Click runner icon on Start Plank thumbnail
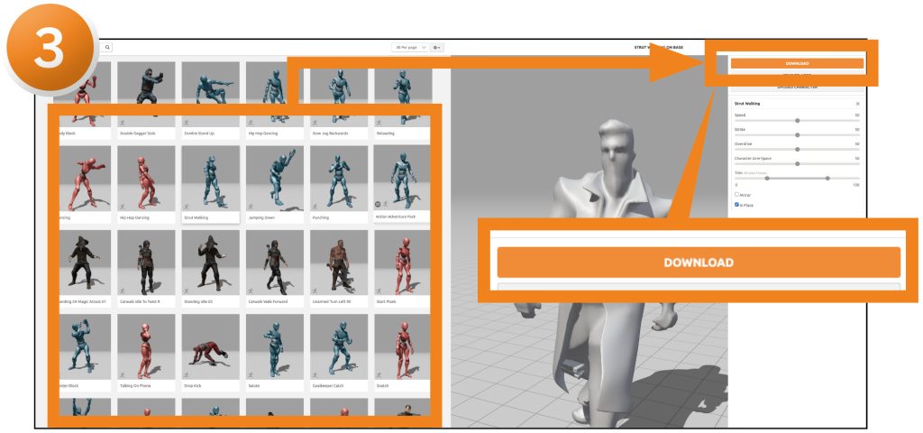 [x=379, y=290]
